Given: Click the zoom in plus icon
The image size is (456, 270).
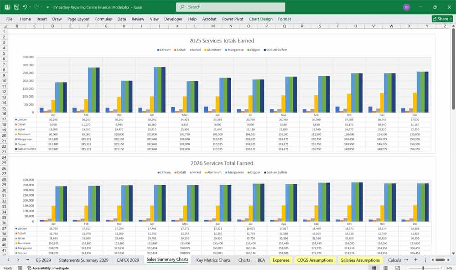Looking at the screenshot, I should [x=441, y=268].
